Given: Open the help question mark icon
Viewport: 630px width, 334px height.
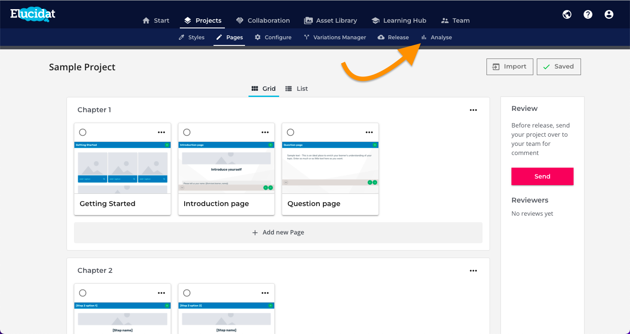Looking at the screenshot, I should click(588, 14).
